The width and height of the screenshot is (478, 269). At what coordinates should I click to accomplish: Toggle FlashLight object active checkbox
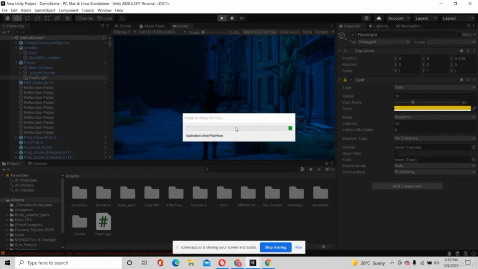(353, 35)
